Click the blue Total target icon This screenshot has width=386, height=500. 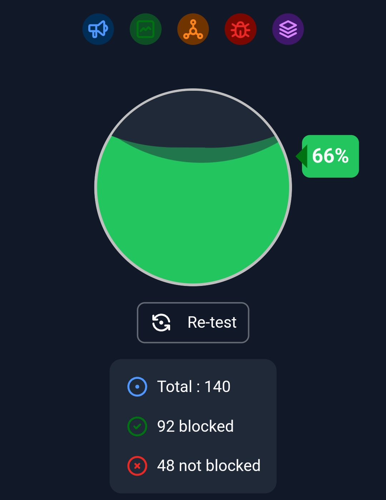coord(137,387)
